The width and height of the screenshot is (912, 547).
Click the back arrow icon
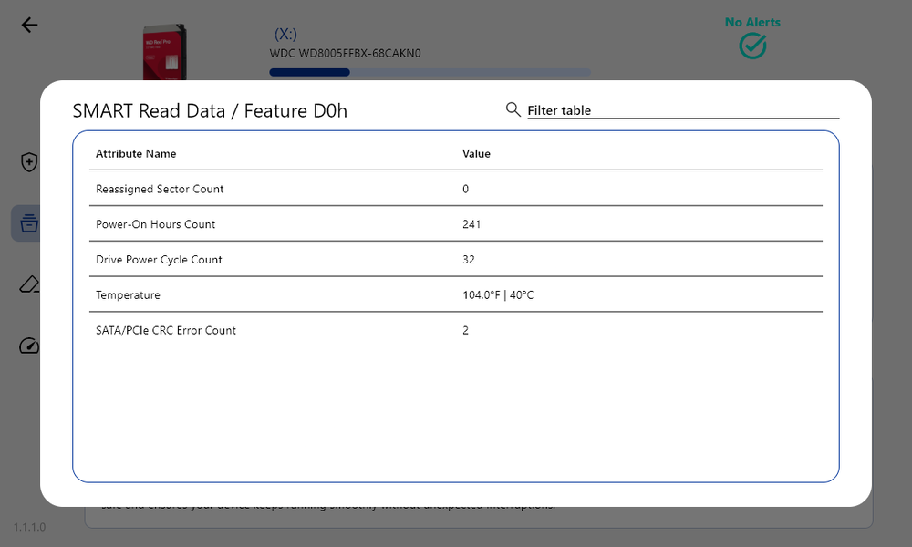click(29, 25)
